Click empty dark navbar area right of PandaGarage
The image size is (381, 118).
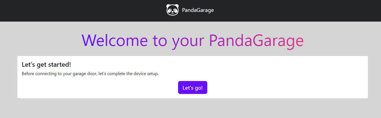click(298, 11)
